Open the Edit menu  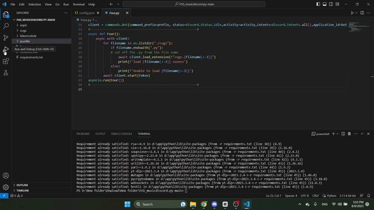point(22,4)
